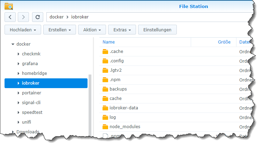Screen dimensions: 264x148
Task: Select the homebridge folder in sidebar
Action: pos(34,73)
